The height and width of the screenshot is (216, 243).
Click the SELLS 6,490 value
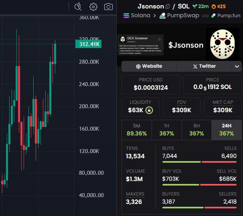pos(229,156)
